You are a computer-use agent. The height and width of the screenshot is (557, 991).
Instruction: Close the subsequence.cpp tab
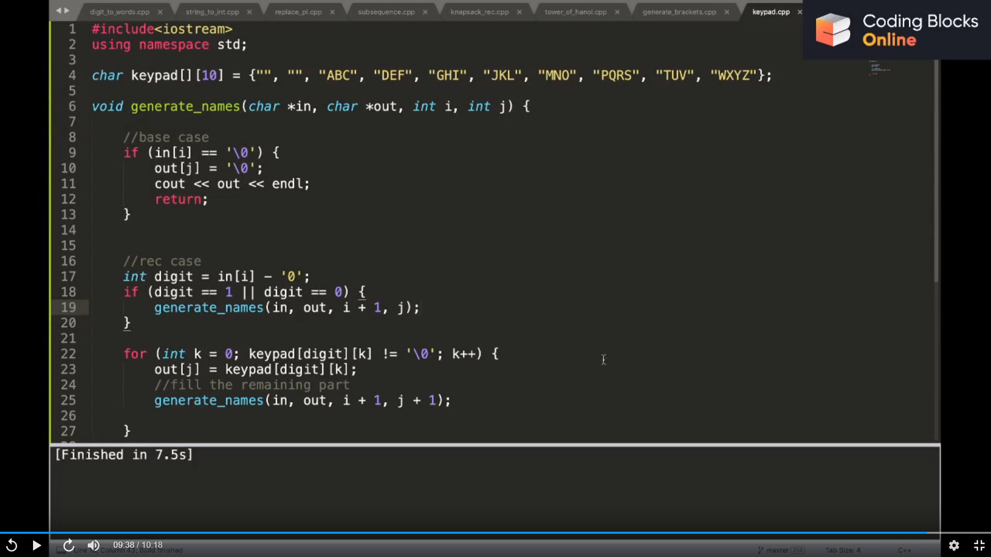[x=425, y=12]
